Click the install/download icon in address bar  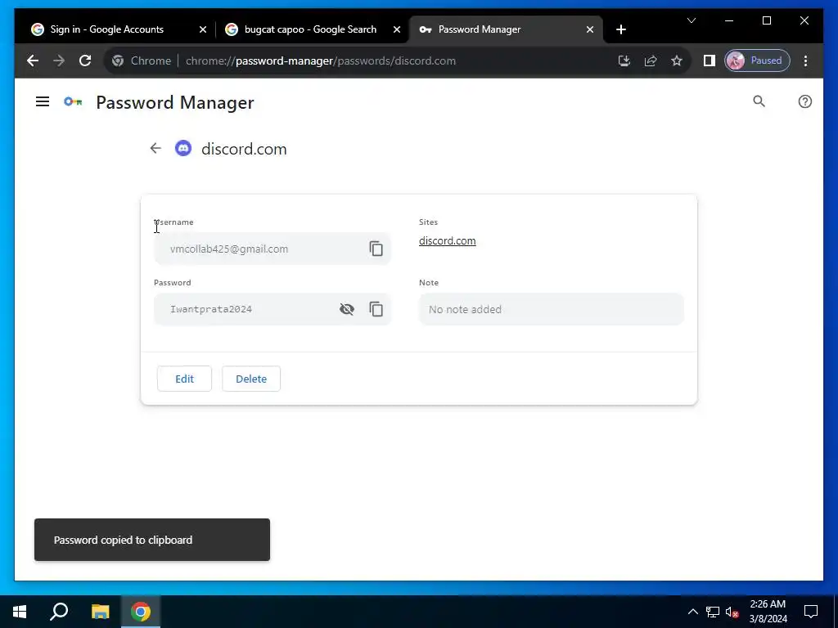pos(624,61)
